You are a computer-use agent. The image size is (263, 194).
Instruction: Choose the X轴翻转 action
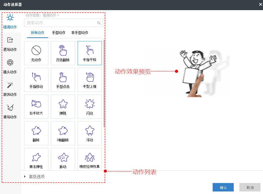pyautogui.click(x=63, y=133)
